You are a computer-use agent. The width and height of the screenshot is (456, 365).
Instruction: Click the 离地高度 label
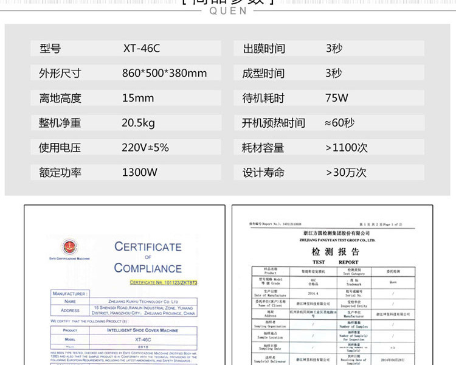click(x=60, y=98)
